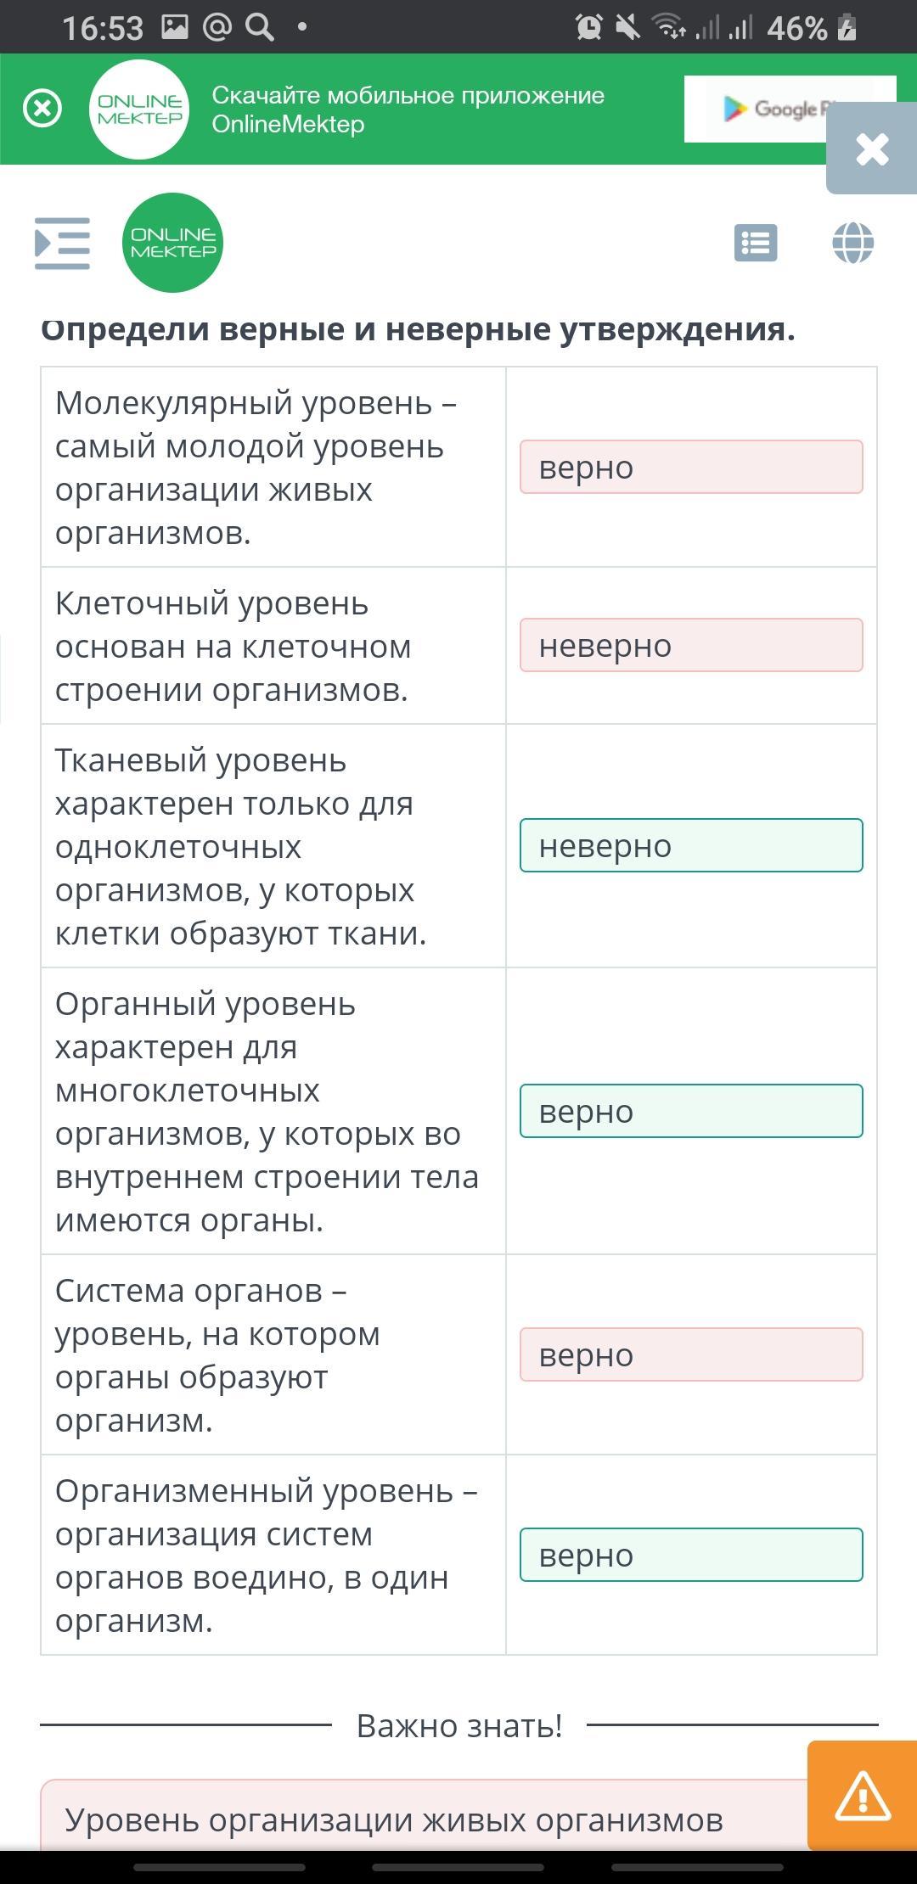Click the orange warning report icon
This screenshot has height=1884, width=917.
point(862,1795)
